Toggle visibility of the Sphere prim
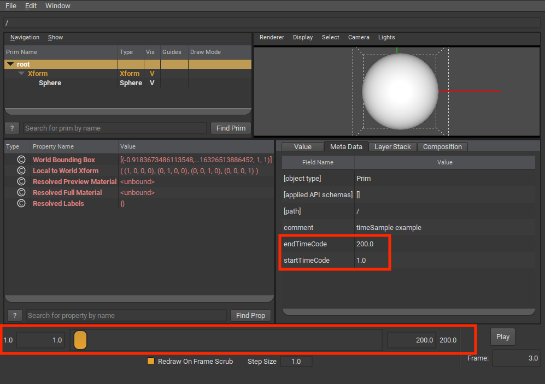The image size is (545, 384). pos(152,83)
